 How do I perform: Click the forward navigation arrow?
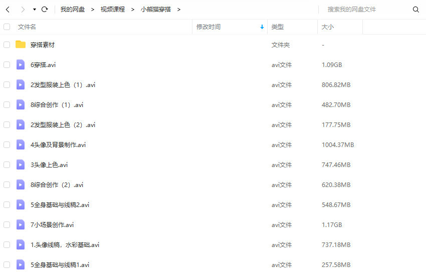[x=23, y=9]
